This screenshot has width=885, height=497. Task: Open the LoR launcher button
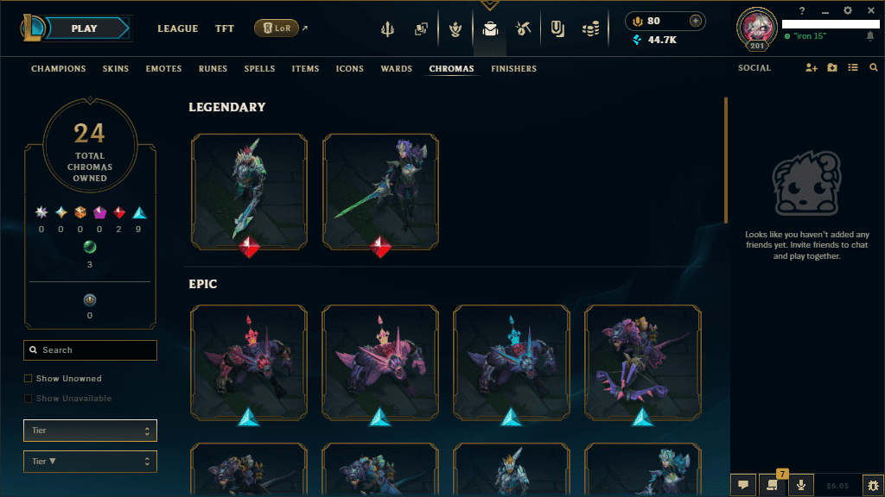pos(277,28)
